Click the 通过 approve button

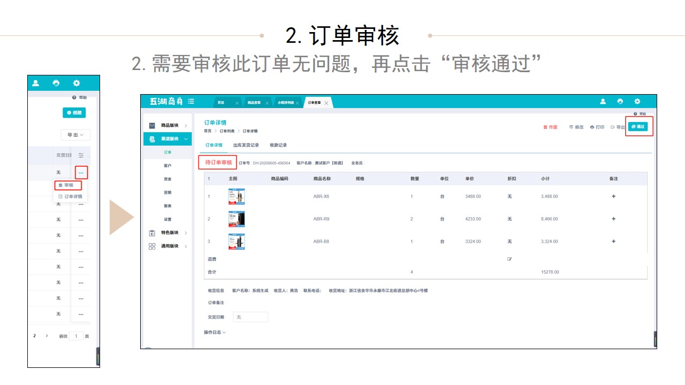click(x=638, y=127)
